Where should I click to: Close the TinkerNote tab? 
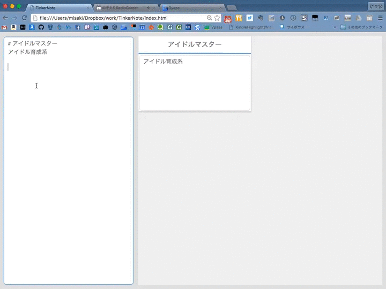pyautogui.click(x=87, y=8)
